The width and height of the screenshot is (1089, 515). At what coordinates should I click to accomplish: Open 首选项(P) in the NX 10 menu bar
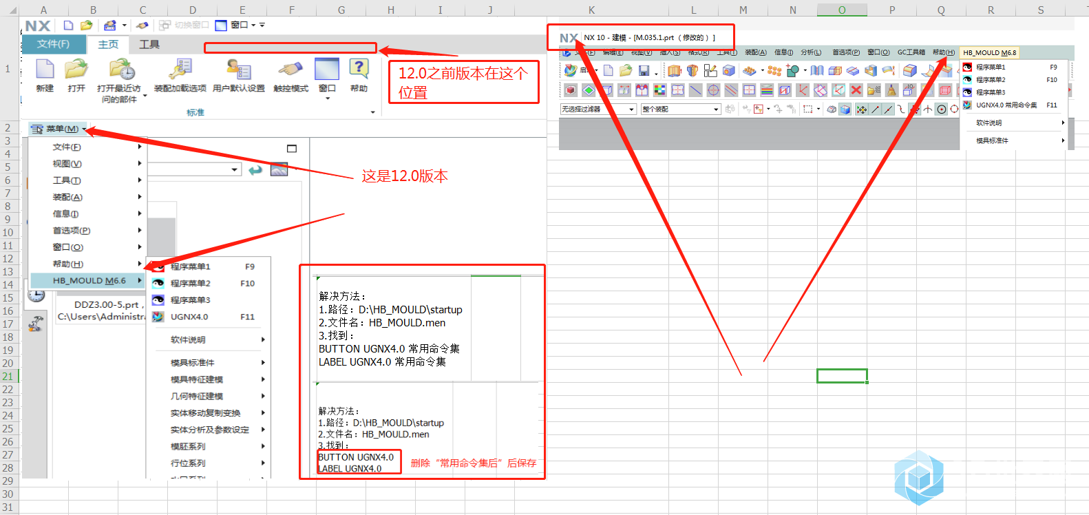pos(845,52)
